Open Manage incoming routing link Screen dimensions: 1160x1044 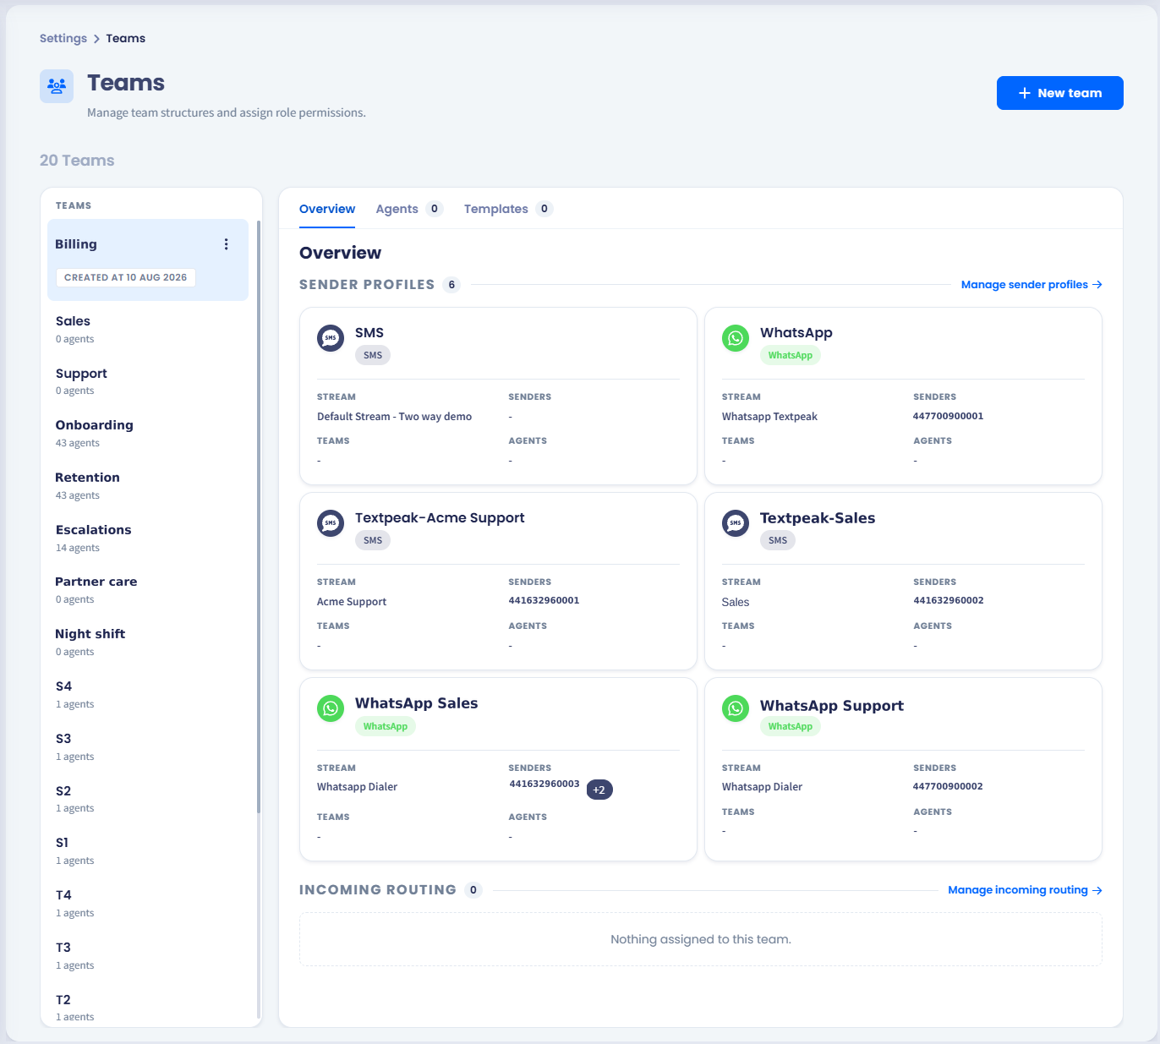[1025, 890]
